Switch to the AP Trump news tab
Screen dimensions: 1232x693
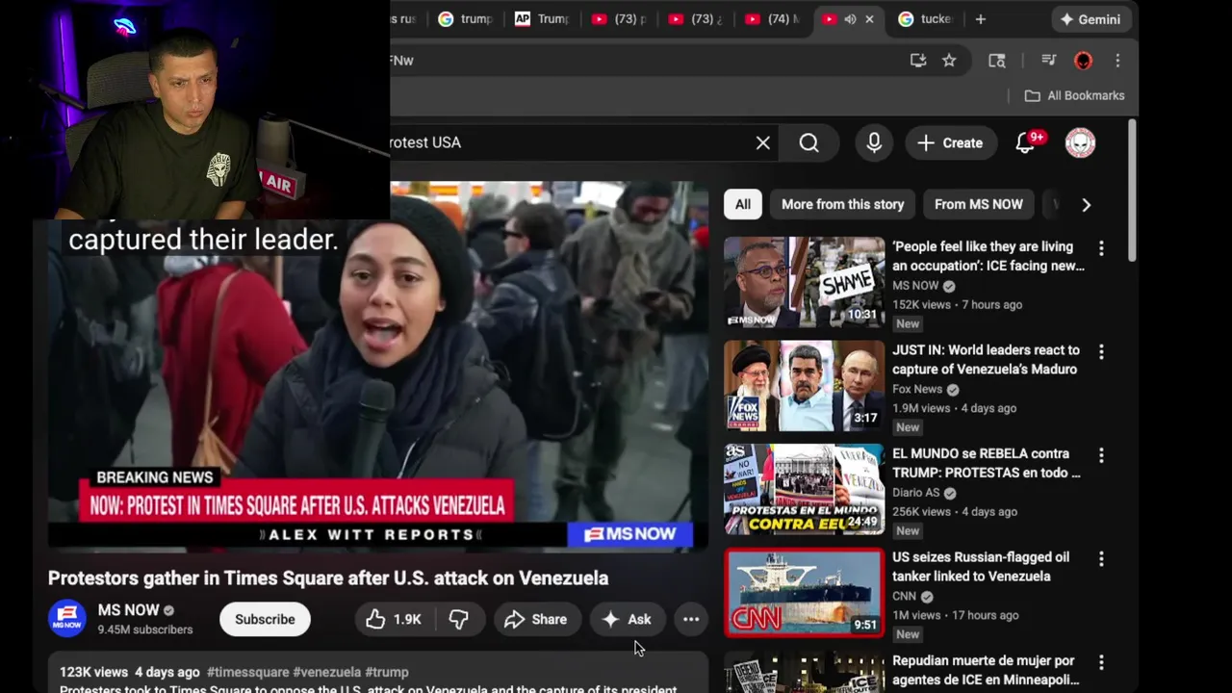pos(542,19)
